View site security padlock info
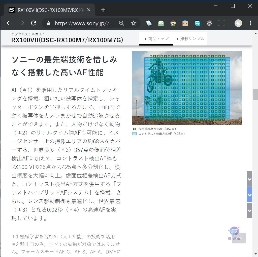258x257 pixels. click(49, 23)
